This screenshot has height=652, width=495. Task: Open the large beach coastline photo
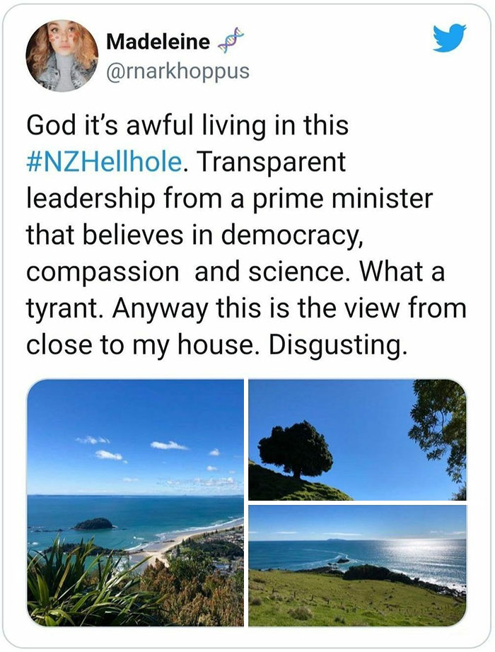135,502
